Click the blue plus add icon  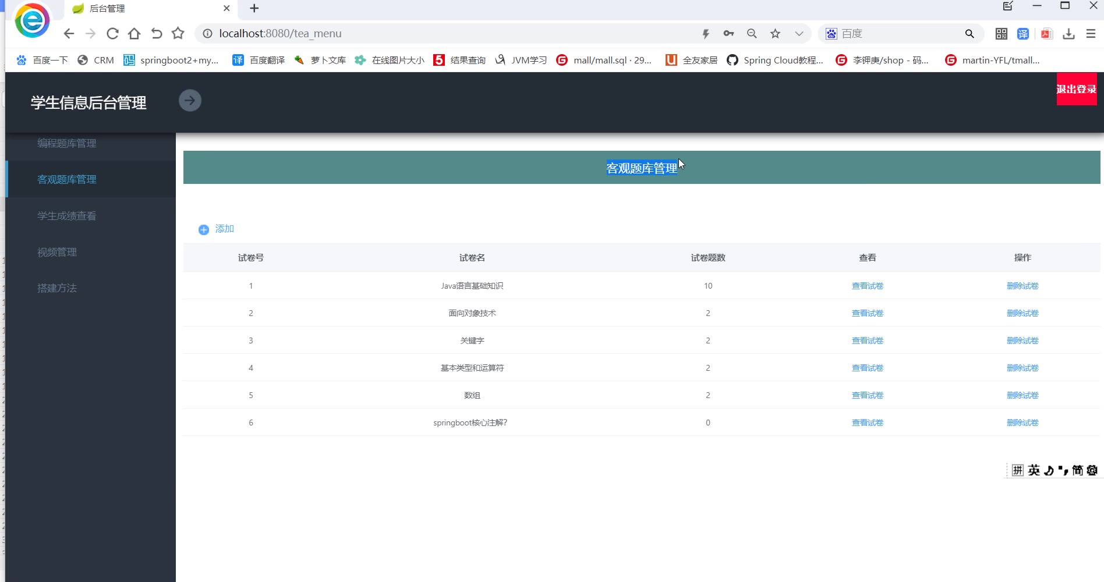coord(204,230)
